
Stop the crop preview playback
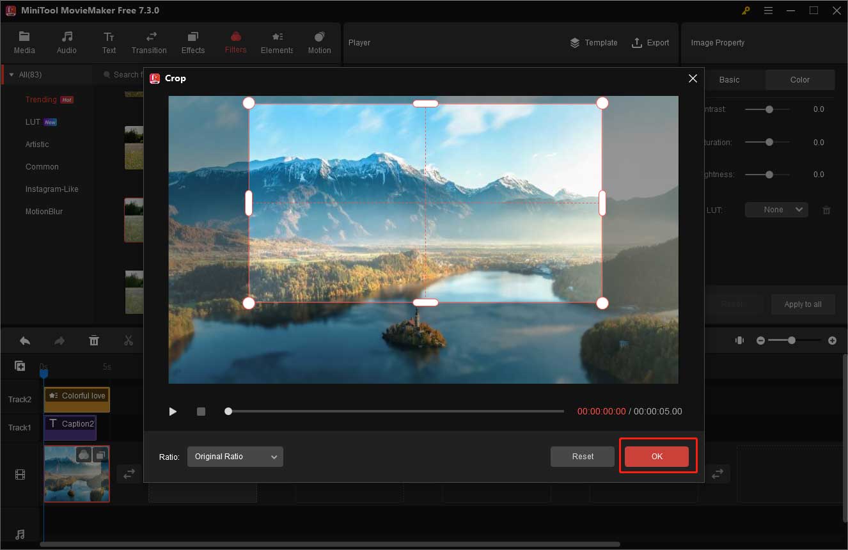(x=201, y=411)
